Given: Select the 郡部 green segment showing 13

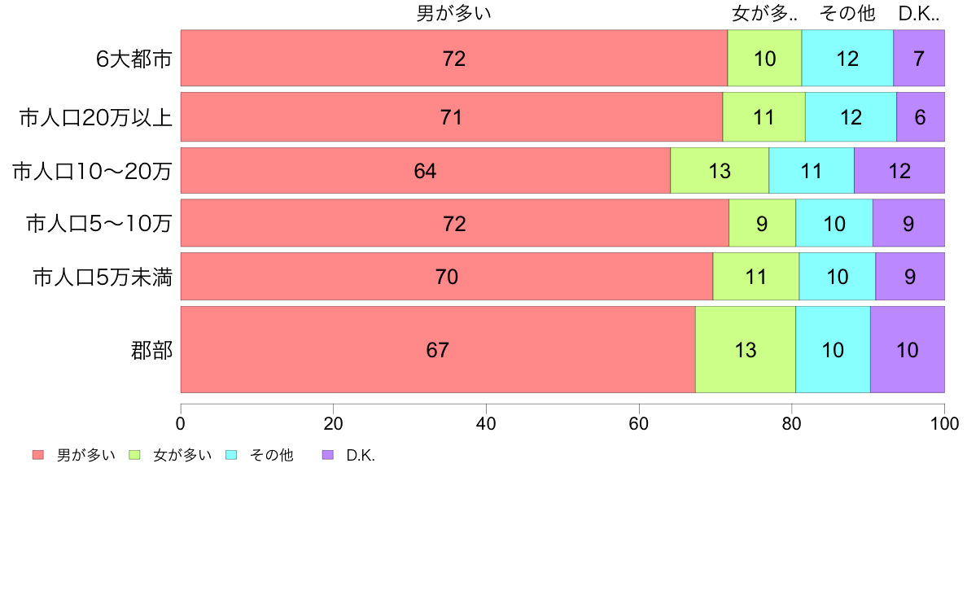Looking at the screenshot, I should (746, 349).
